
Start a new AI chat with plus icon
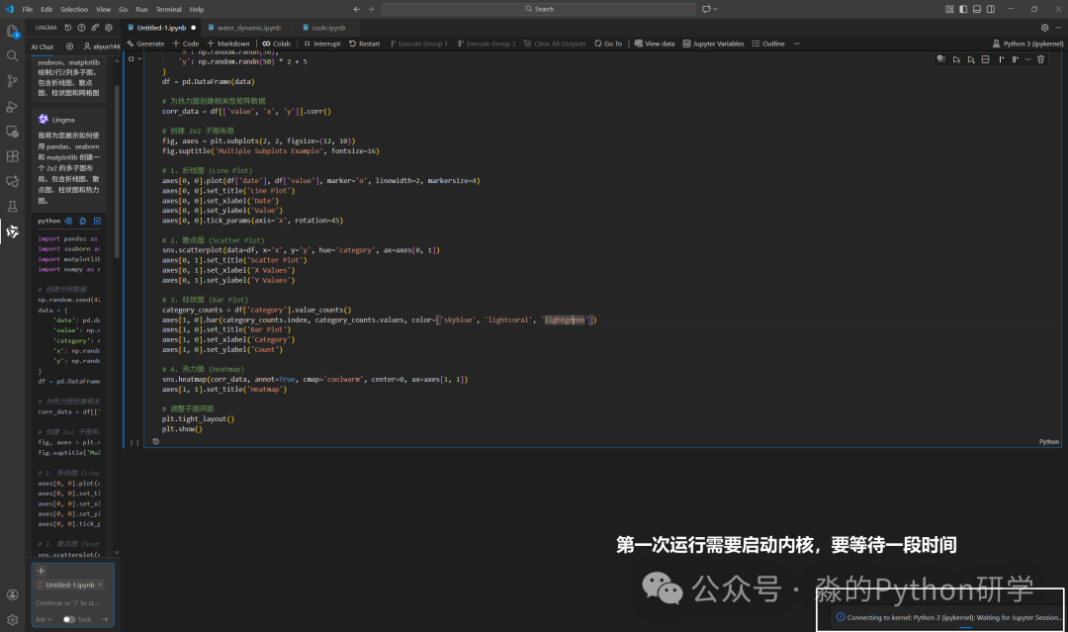pyautogui.click(x=69, y=46)
